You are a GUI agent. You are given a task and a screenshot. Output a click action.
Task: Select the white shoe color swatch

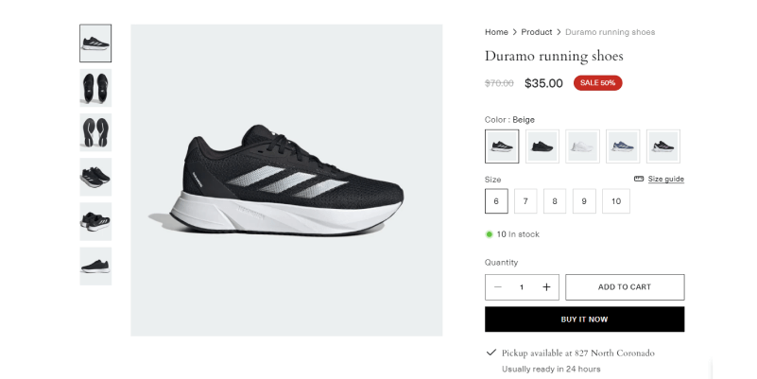tap(582, 146)
